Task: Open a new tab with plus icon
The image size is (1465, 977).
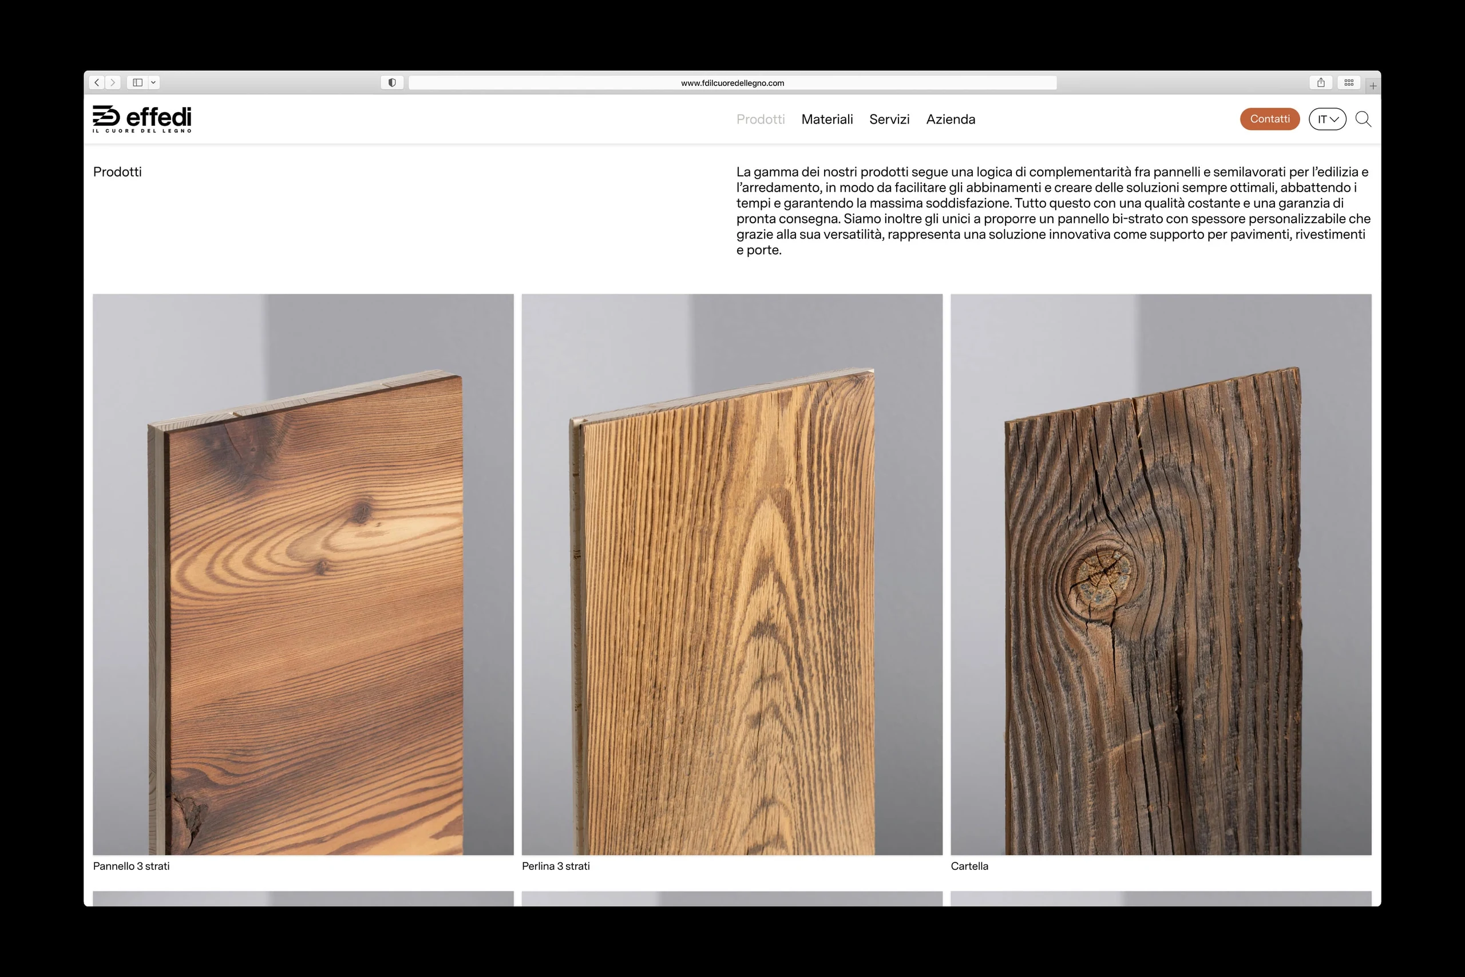Action: [x=1373, y=86]
